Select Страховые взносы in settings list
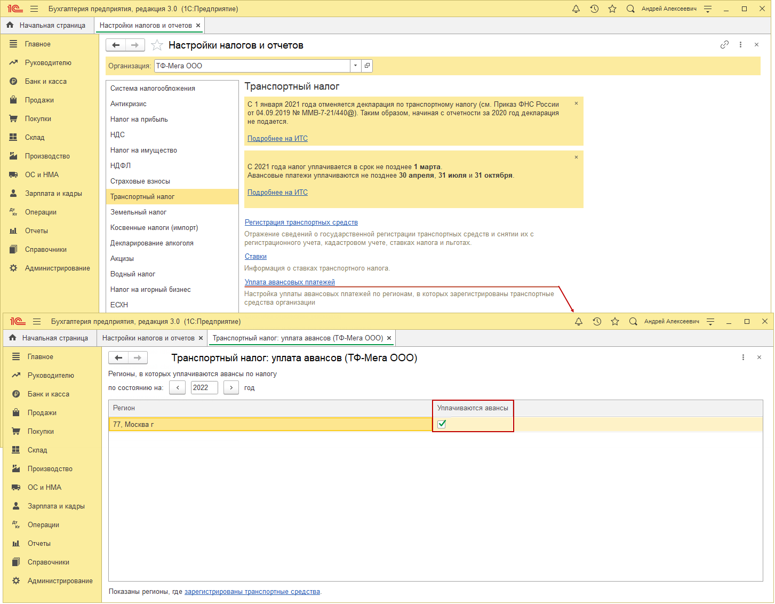Image resolution: width=775 pixels, height=604 pixels. coord(172,181)
